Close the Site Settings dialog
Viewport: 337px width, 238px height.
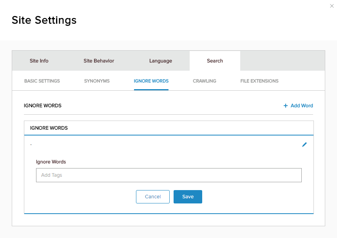click(x=332, y=6)
